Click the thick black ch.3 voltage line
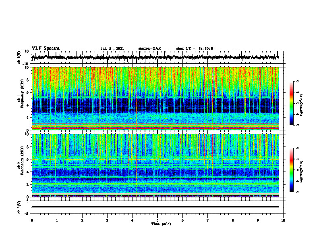Image resolution: width=319 pixels, height=247 pixels. pyautogui.click(x=155, y=207)
